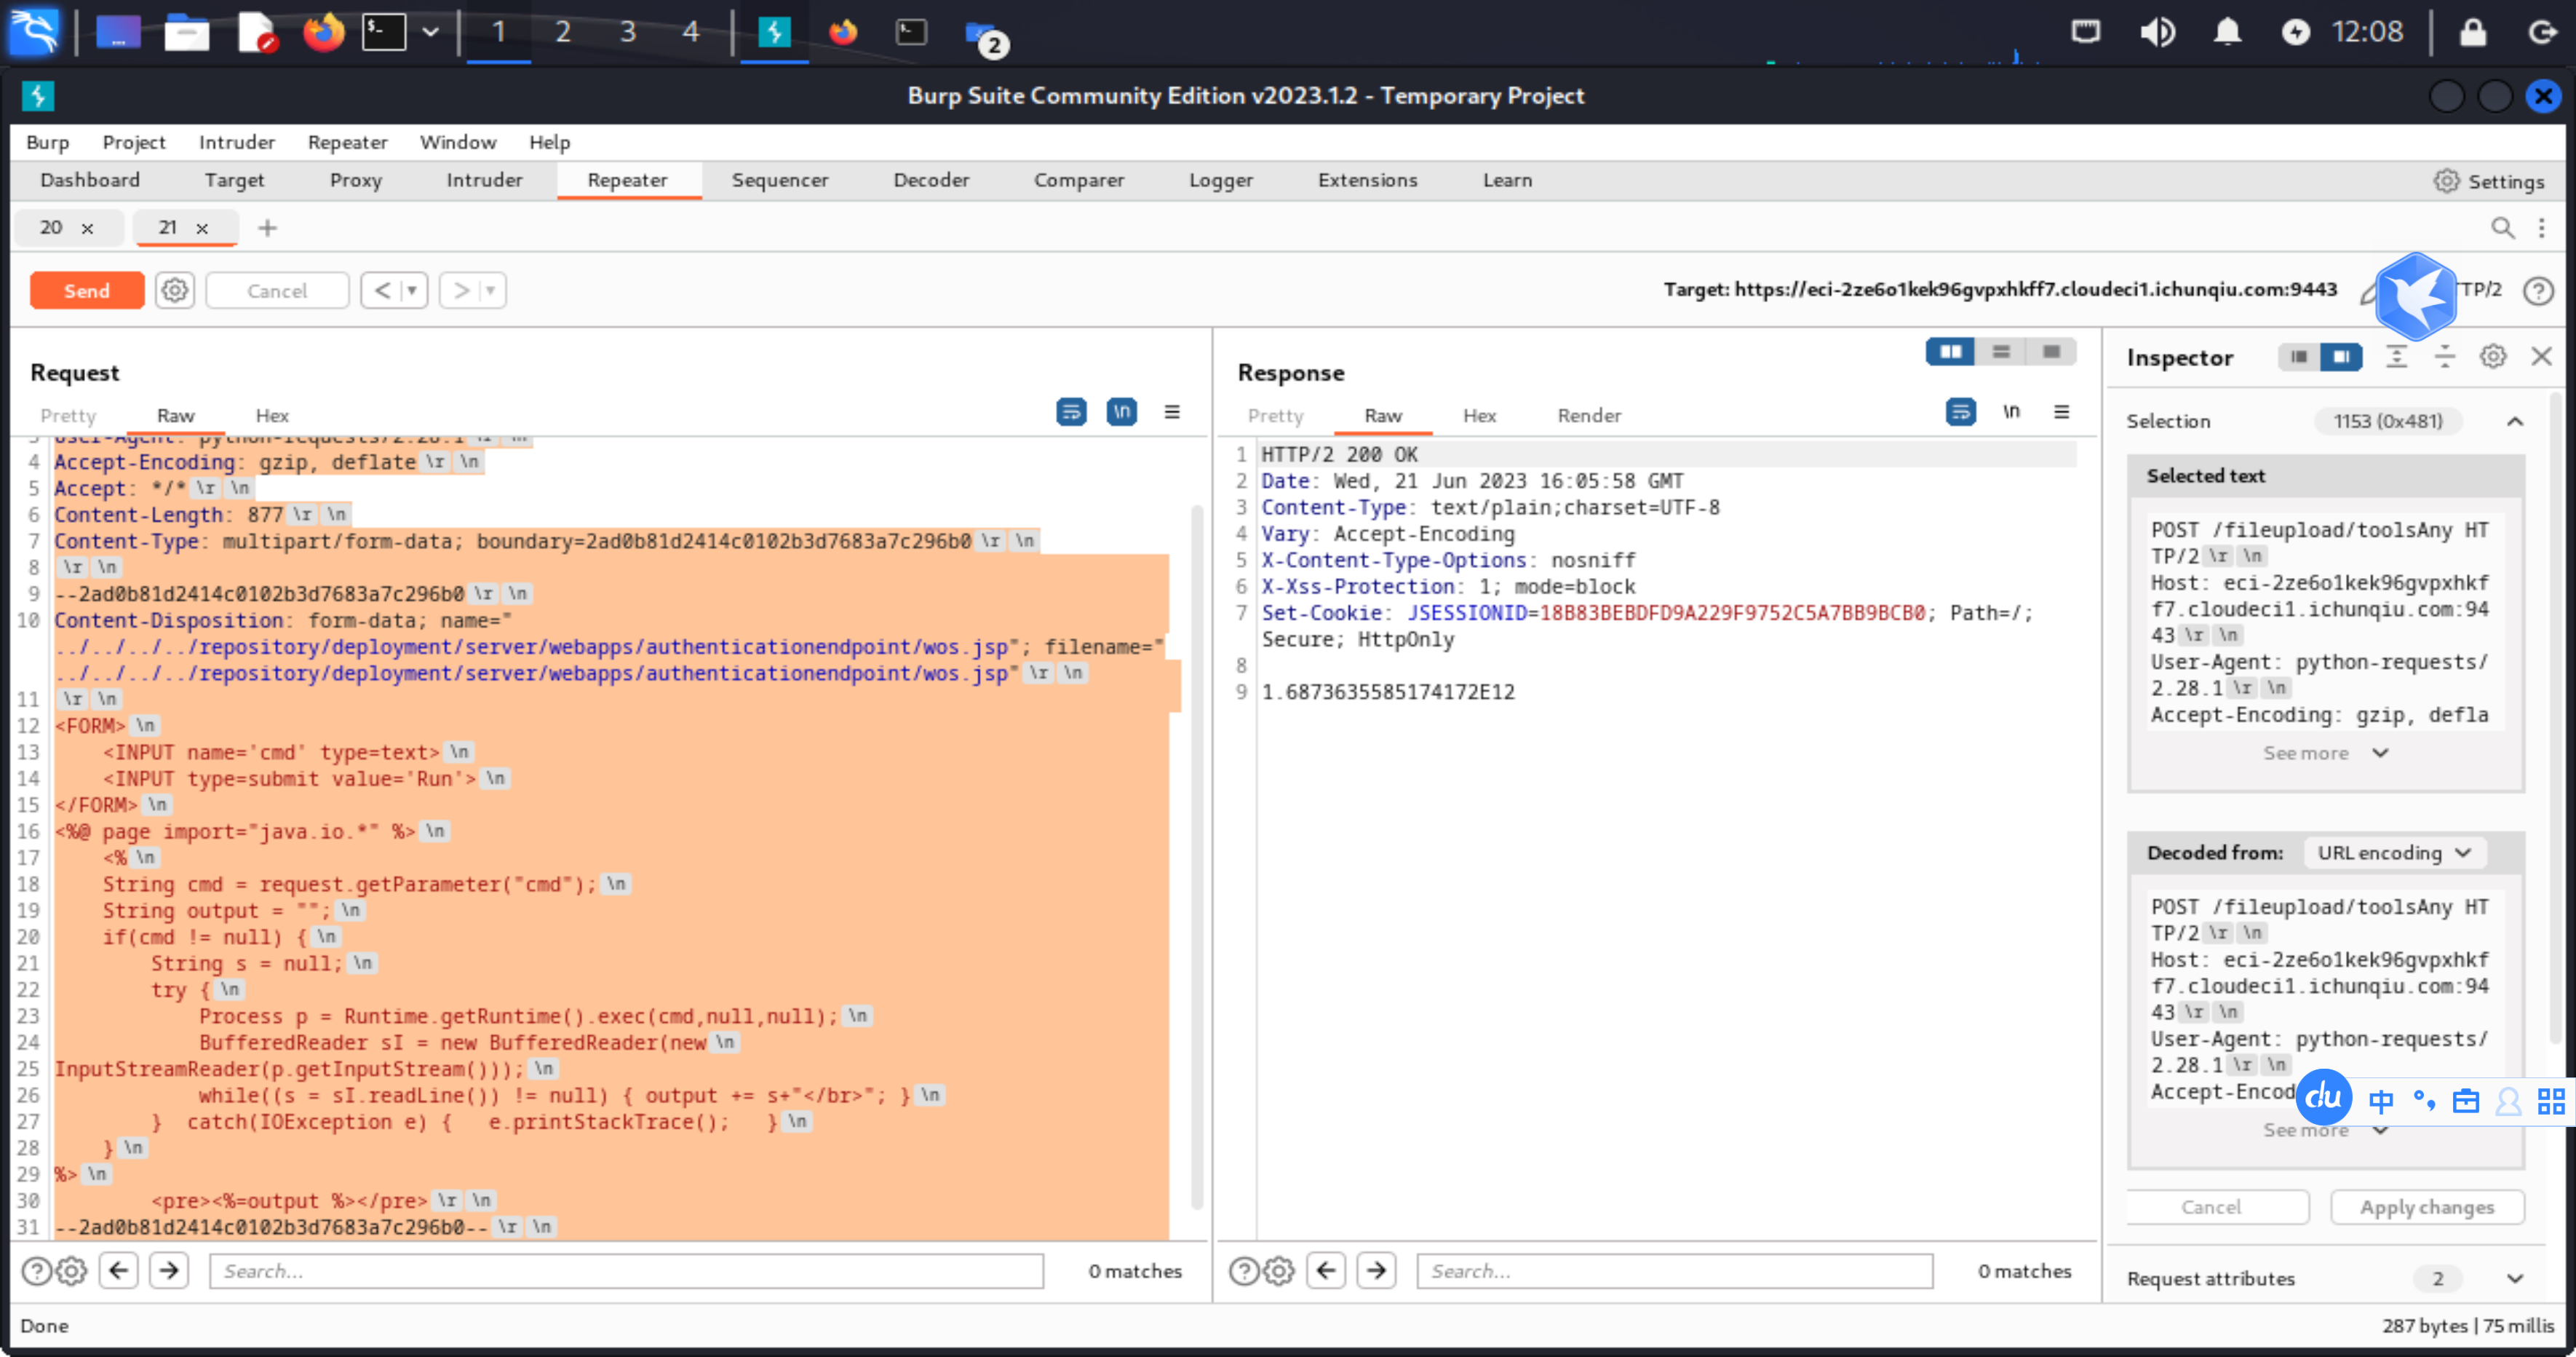
Task: Select combined tabbed layout view
Action: point(2051,351)
